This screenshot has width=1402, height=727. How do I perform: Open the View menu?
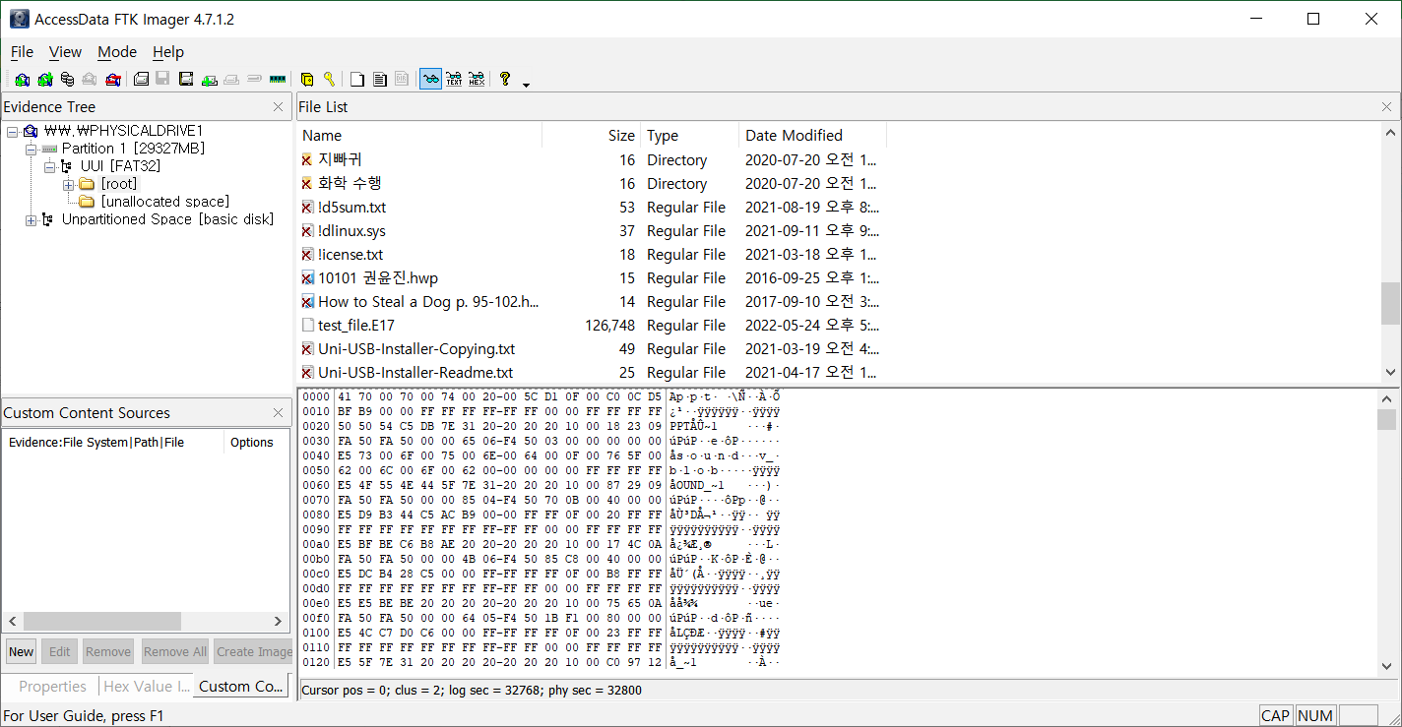point(65,52)
